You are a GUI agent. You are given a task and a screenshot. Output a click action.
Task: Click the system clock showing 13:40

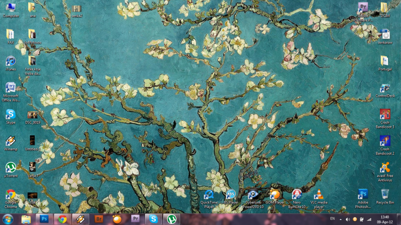point(384,219)
